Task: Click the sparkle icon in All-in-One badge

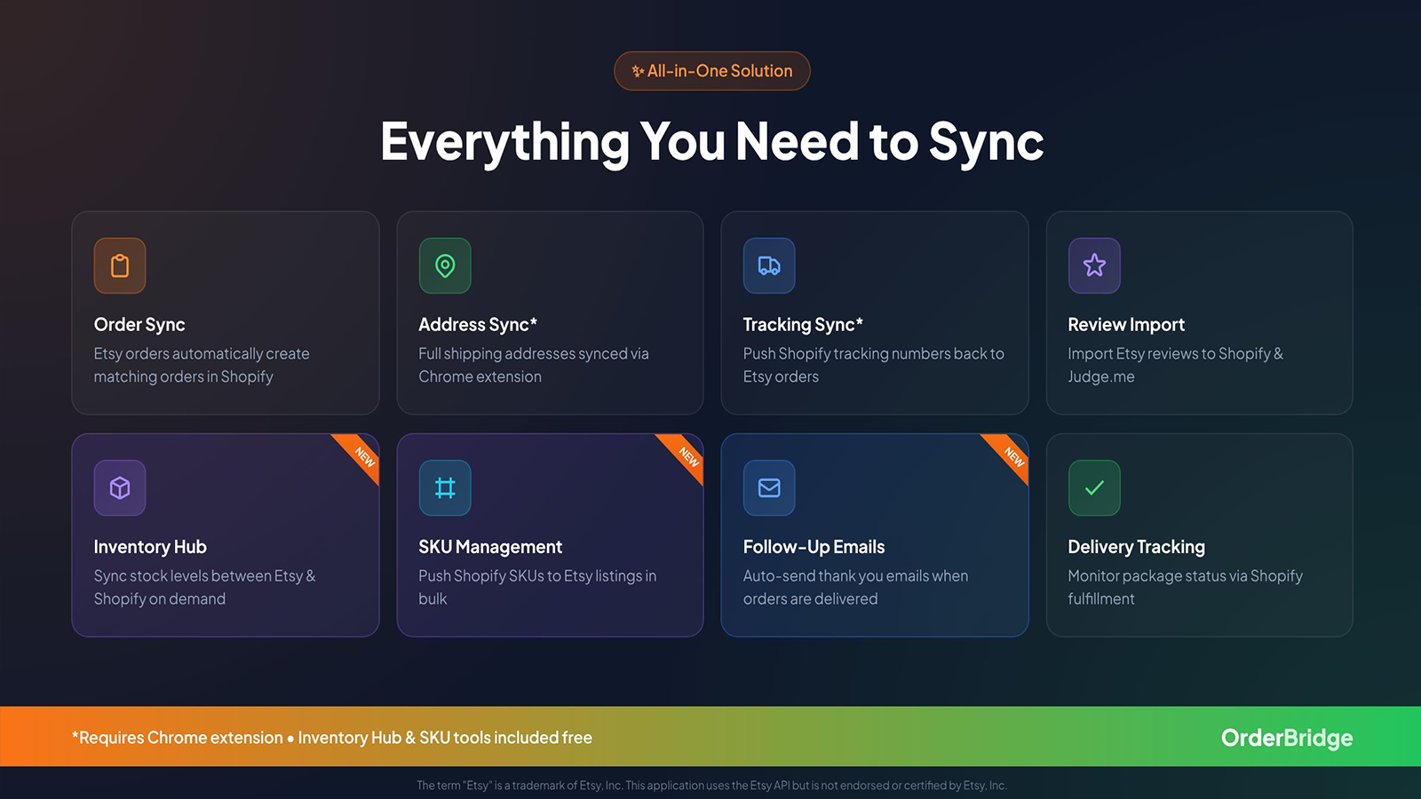Action: coord(638,71)
